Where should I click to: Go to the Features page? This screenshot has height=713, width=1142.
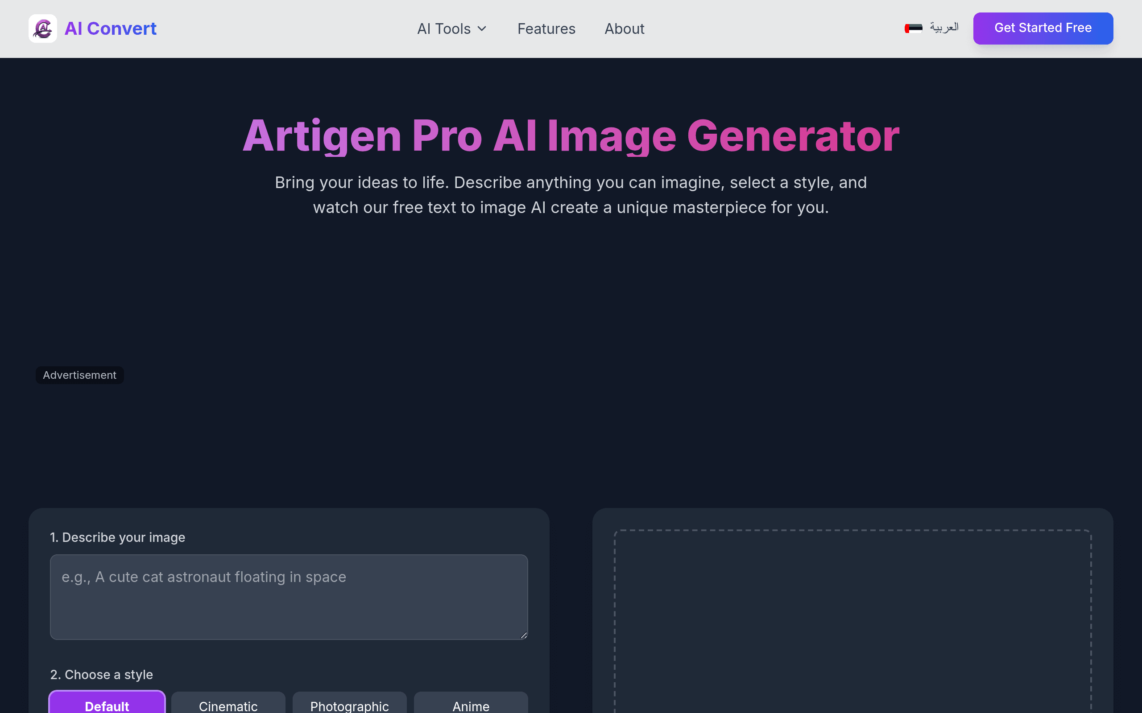point(546,29)
